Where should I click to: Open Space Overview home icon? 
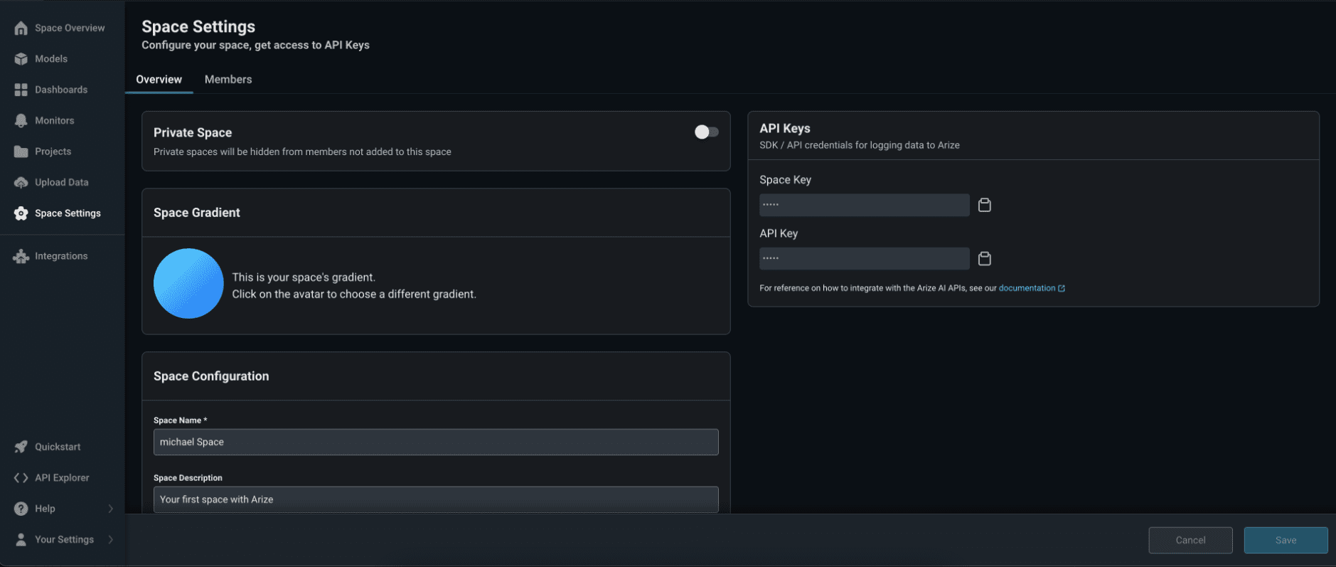21,28
